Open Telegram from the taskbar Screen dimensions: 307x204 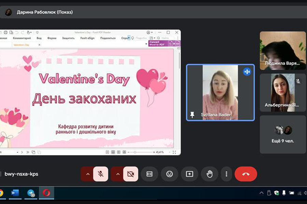[x=32, y=193]
